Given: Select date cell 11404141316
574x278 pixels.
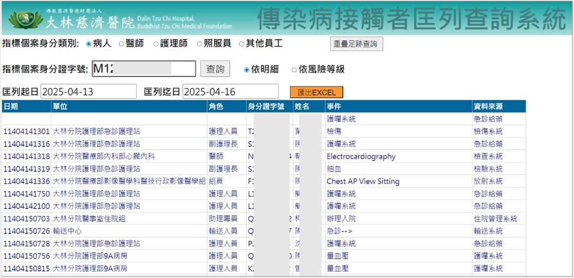Looking at the screenshot, I should [x=27, y=144].
